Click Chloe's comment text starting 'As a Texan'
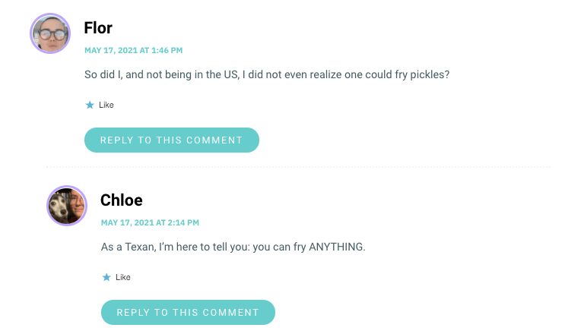The width and height of the screenshot is (565, 334). tap(233, 247)
